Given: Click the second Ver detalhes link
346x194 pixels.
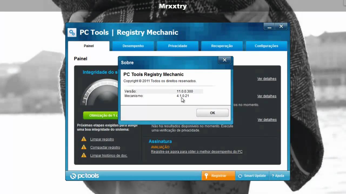Looking at the screenshot, I should click(267, 96).
